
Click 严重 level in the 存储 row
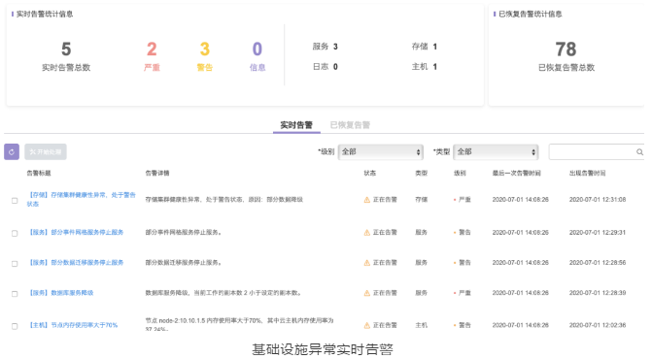coord(464,200)
